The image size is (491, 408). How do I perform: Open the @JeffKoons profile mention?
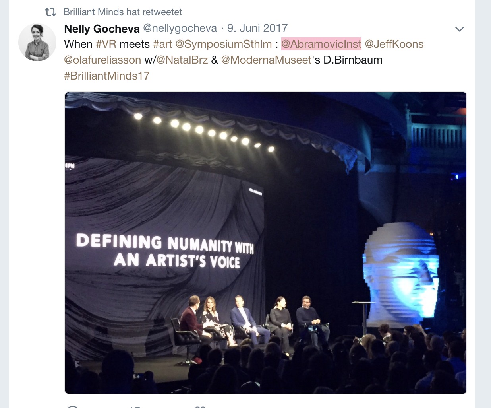[394, 44]
